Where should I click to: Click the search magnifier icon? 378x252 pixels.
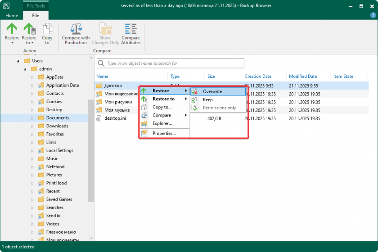point(101,63)
